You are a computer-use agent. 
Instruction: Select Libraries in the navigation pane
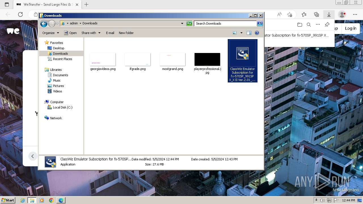click(56, 70)
